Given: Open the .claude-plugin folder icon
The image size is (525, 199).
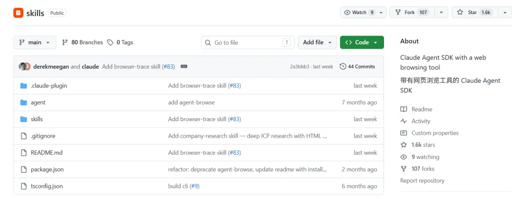Looking at the screenshot, I should [23, 86].
